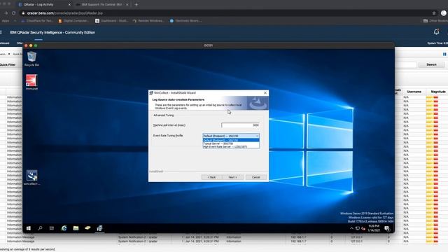Go forward in browser history
Viewport: 448px width, 252px height.
point(6,13)
